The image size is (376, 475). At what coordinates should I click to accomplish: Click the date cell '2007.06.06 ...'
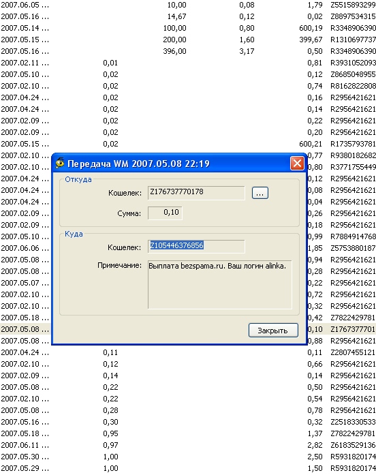click(x=25, y=248)
